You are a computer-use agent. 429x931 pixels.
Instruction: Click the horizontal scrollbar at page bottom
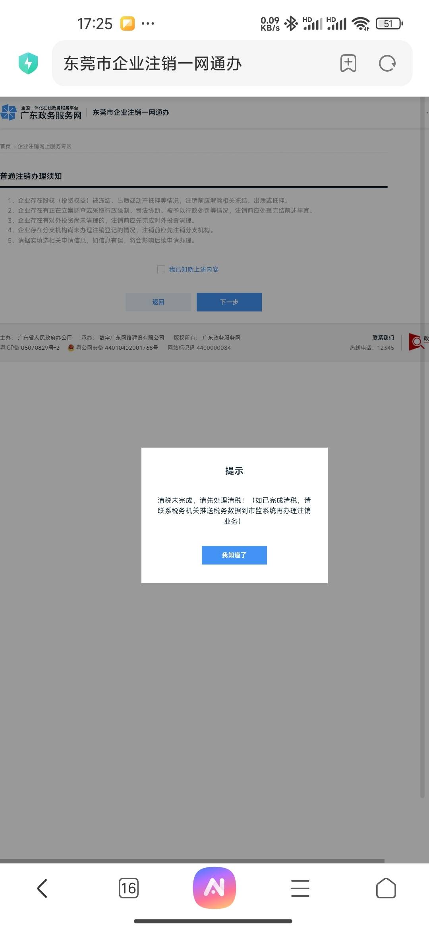click(x=192, y=861)
